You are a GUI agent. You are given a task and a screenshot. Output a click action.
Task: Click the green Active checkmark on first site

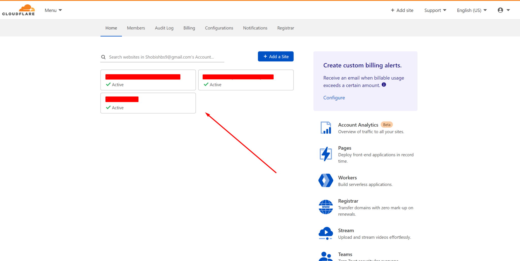108,84
